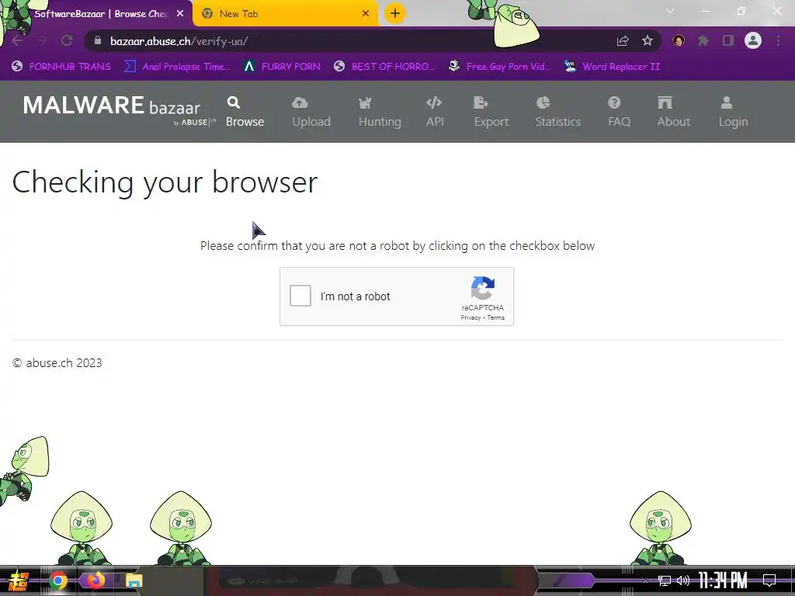795x596 pixels.
Task: Click the FAQ question mark icon
Action: pos(614,103)
